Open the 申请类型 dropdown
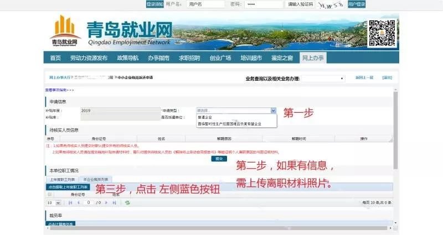Viewport: 443px width, 235px height. [236, 111]
